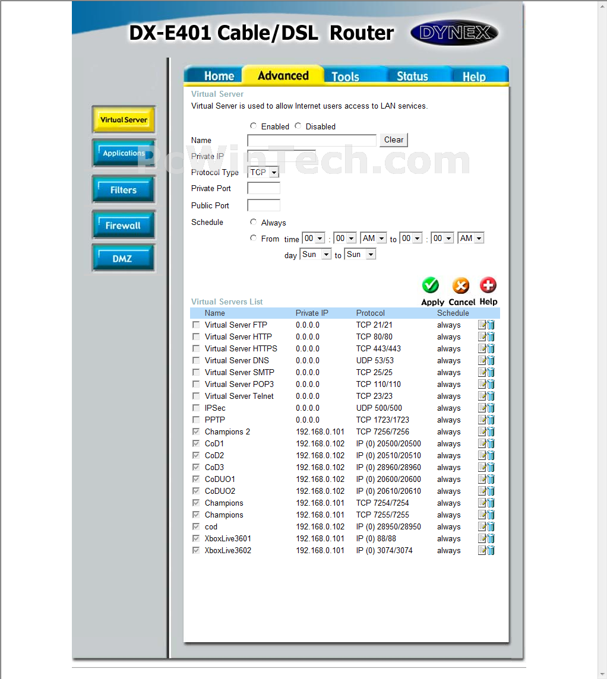Edit the XboxLive3602 entry
This screenshot has height=679, width=607.
(x=482, y=550)
